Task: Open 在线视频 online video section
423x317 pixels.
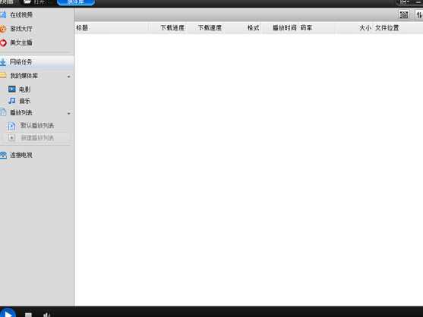Action: click(x=21, y=15)
